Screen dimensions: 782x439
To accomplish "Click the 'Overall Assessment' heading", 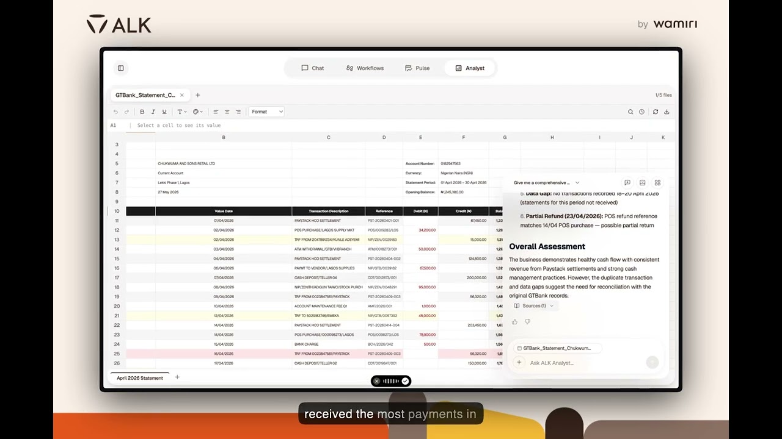I will [547, 246].
